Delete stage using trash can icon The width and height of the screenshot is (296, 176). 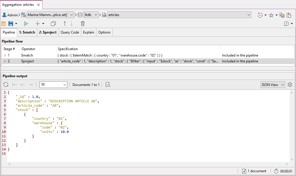83,24
